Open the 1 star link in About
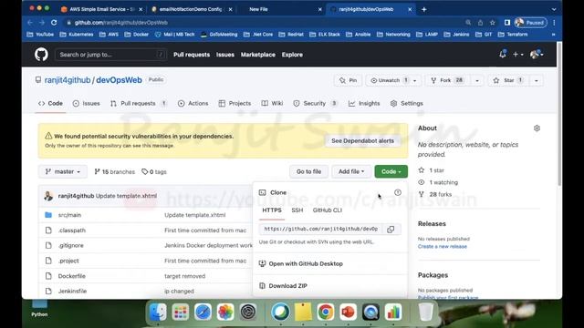584x328 pixels. click(432, 170)
